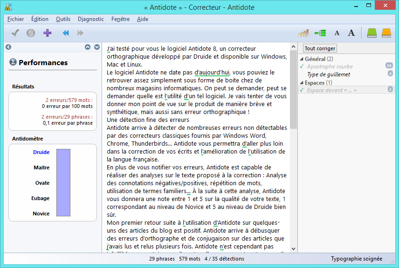This screenshot has width=399, height=268.
Task: Click the purple plus add-to-dictionary icon
Action: (x=48, y=33)
